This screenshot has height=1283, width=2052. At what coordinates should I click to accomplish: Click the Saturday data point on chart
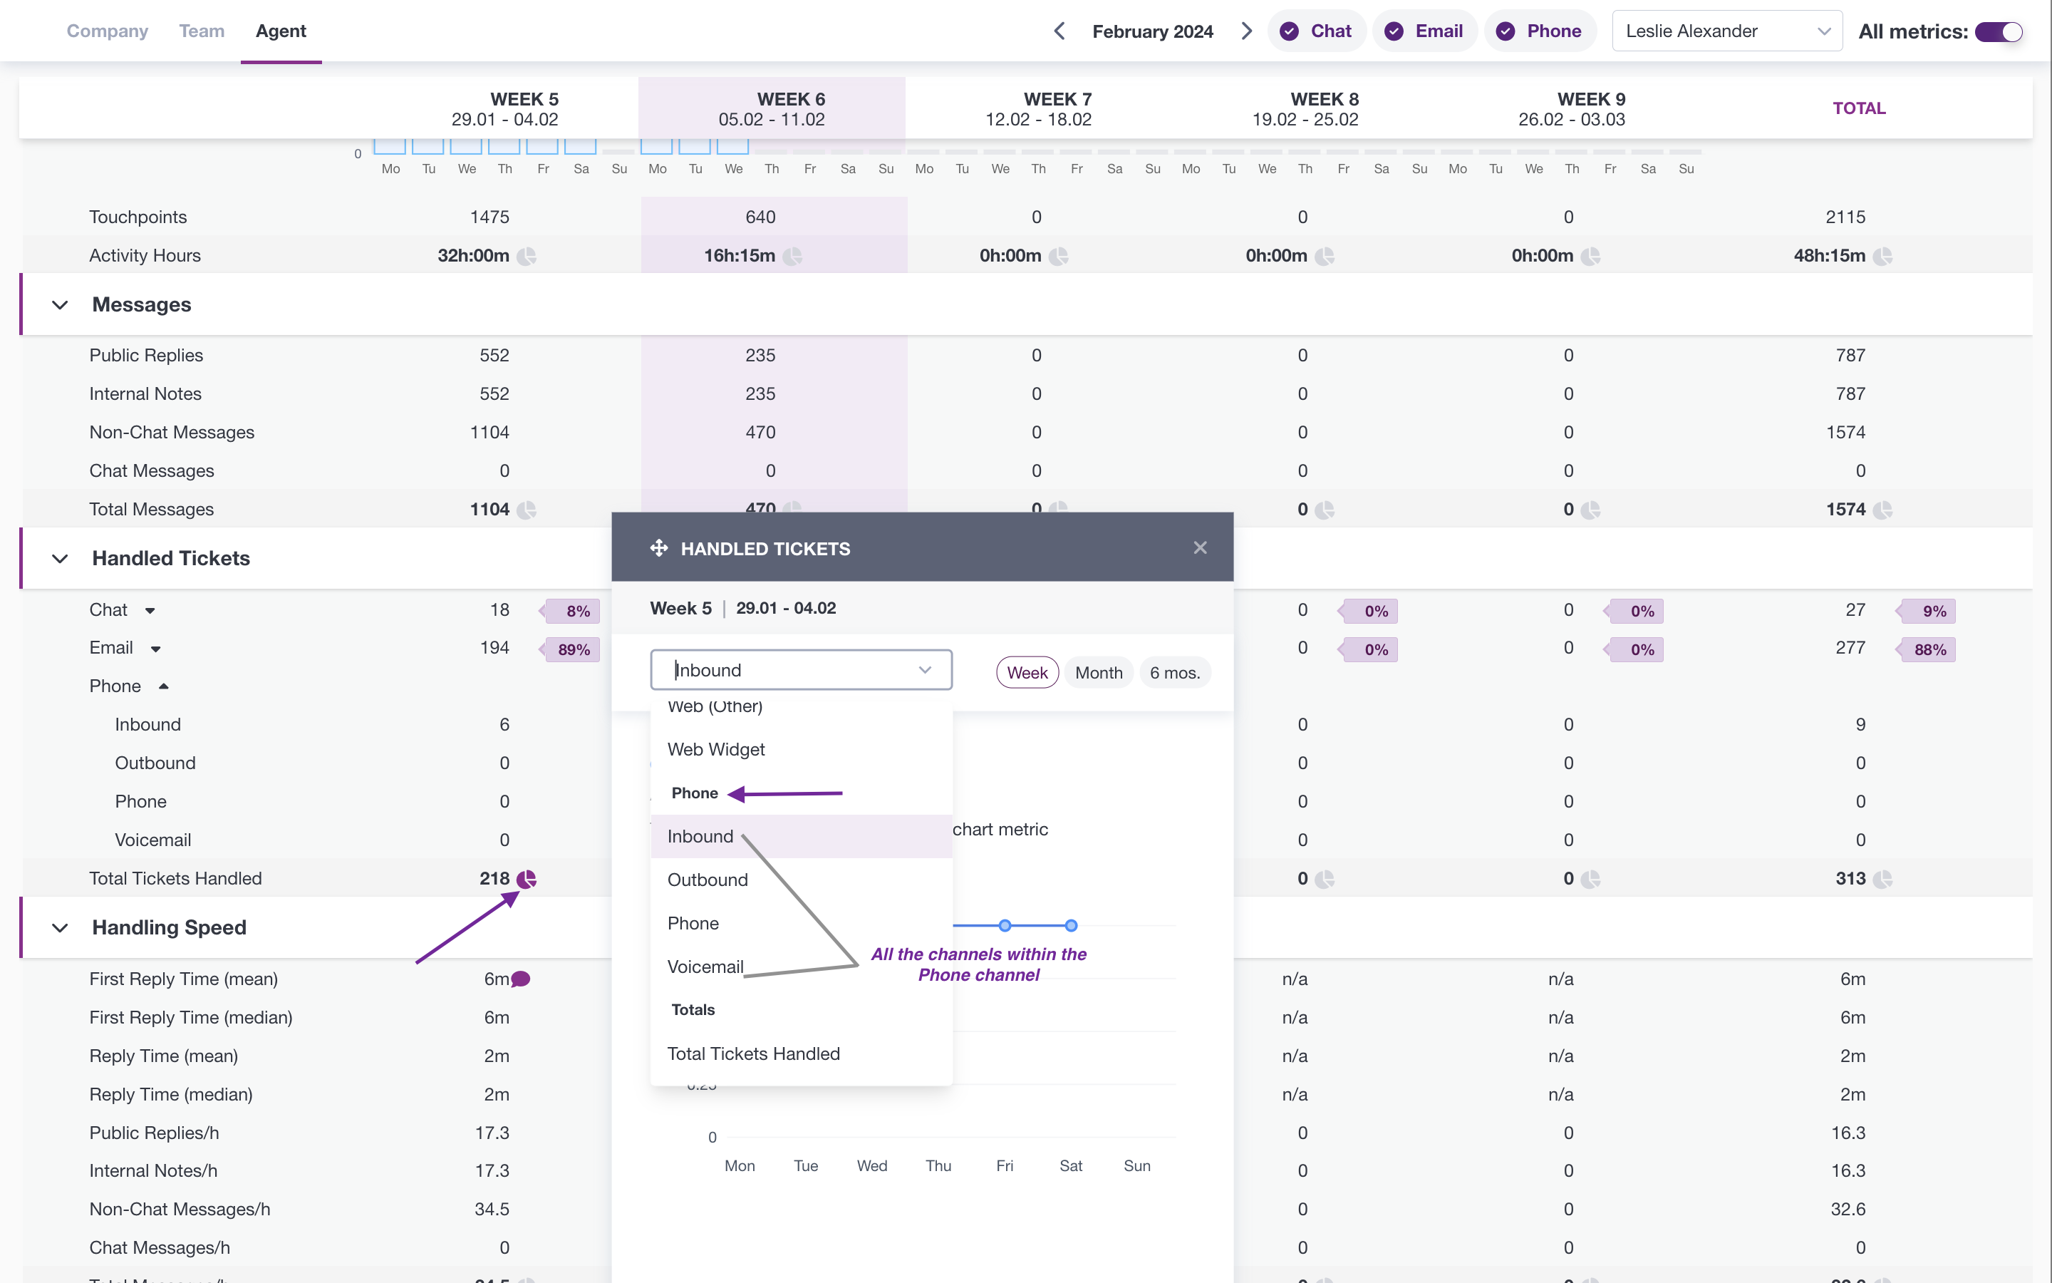(x=1071, y=926)
